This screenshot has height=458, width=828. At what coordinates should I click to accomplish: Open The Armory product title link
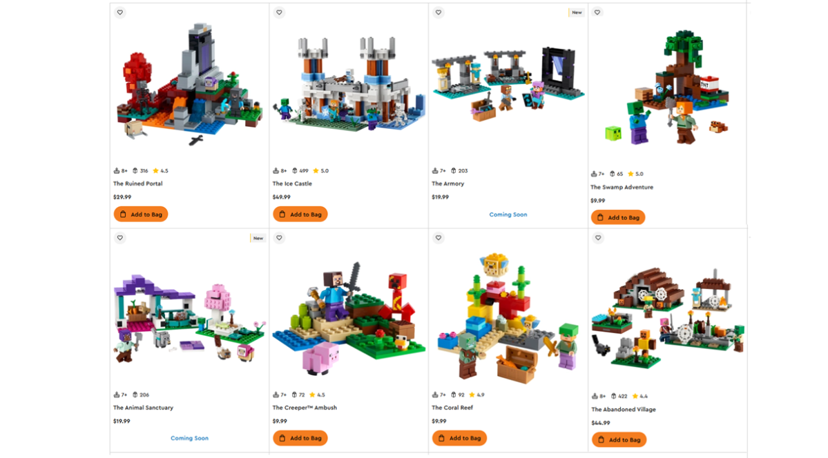[447, 183]
